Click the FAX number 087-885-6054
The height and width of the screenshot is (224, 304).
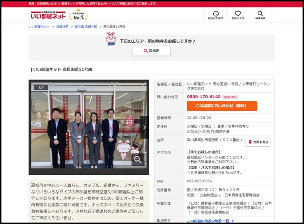(199, 181)
